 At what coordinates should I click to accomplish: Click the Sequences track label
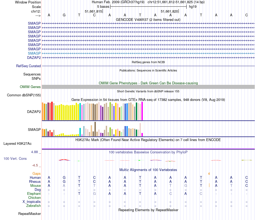[32, 74]
